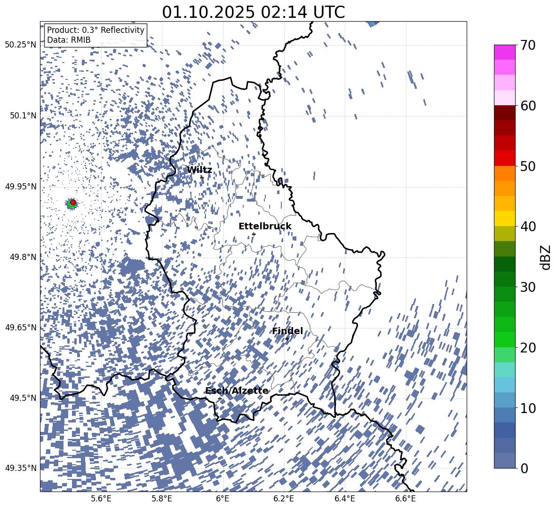Viewport: 557px width, 508px height.
Task: Click the dBZ colorbar axis label
Action: [546, 257]
